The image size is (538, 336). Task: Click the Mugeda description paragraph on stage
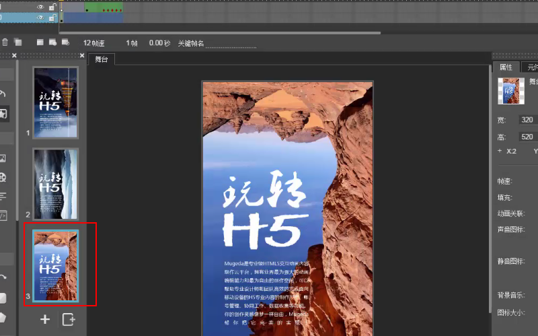[x=266, y=293]
